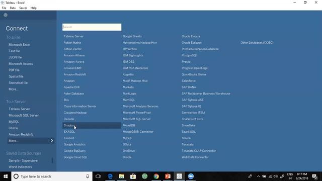The width and height of the screenshot is (322, 181).
Task: Choose MapR Hadoop Hive connector
Action: click(x=135, y=80)
